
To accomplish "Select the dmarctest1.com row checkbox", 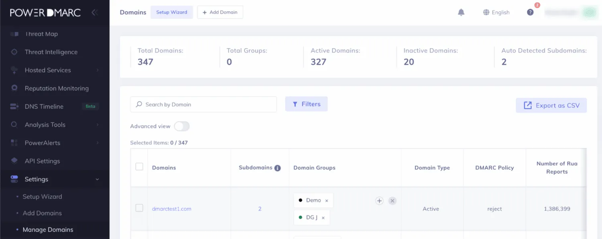I will (x=139, y=208).
